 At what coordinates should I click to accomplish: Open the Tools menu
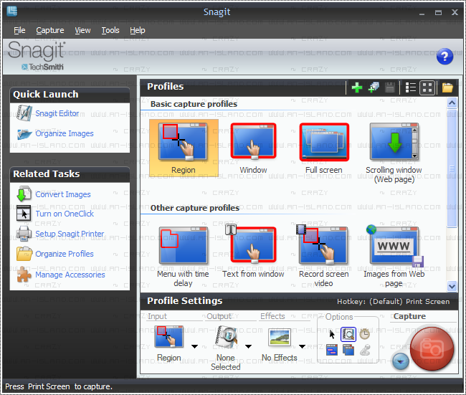110,30
